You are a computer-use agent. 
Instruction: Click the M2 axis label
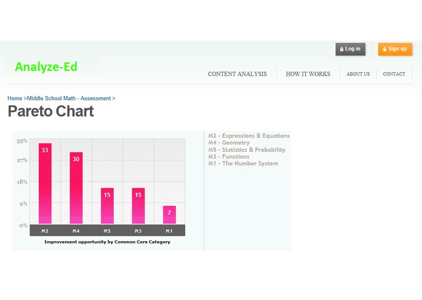pos(45,231)
